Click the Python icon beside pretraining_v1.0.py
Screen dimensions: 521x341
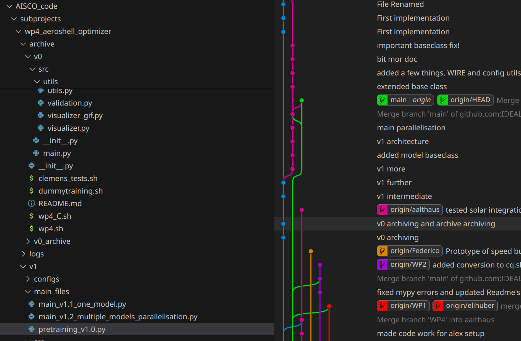[31, 329]
